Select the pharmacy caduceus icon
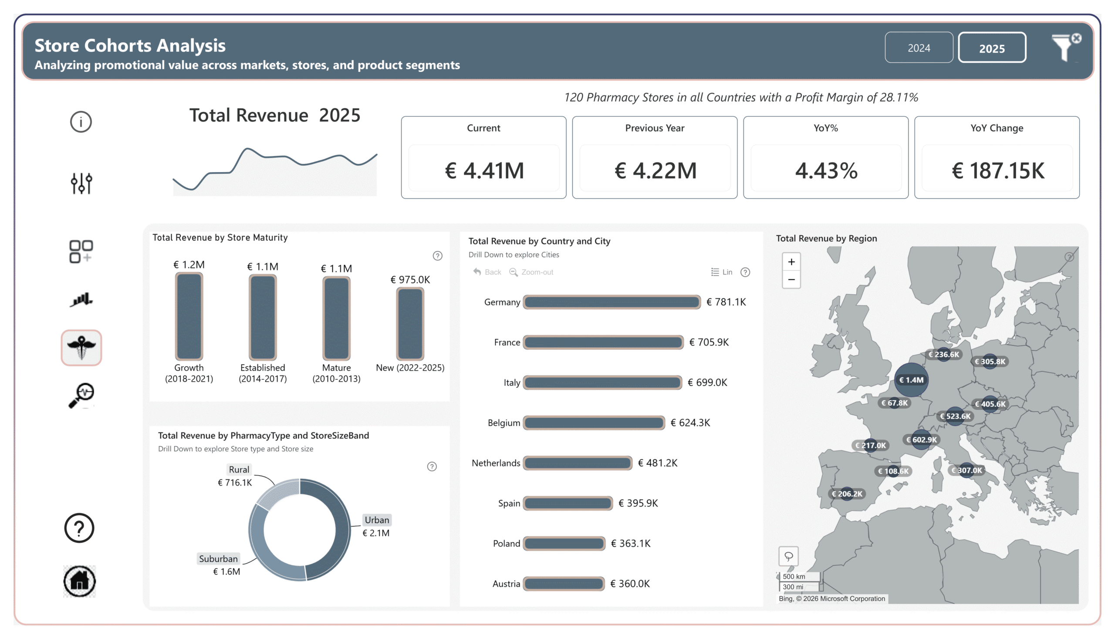Screen dimensions: 1115x639 tap(81, 348)
